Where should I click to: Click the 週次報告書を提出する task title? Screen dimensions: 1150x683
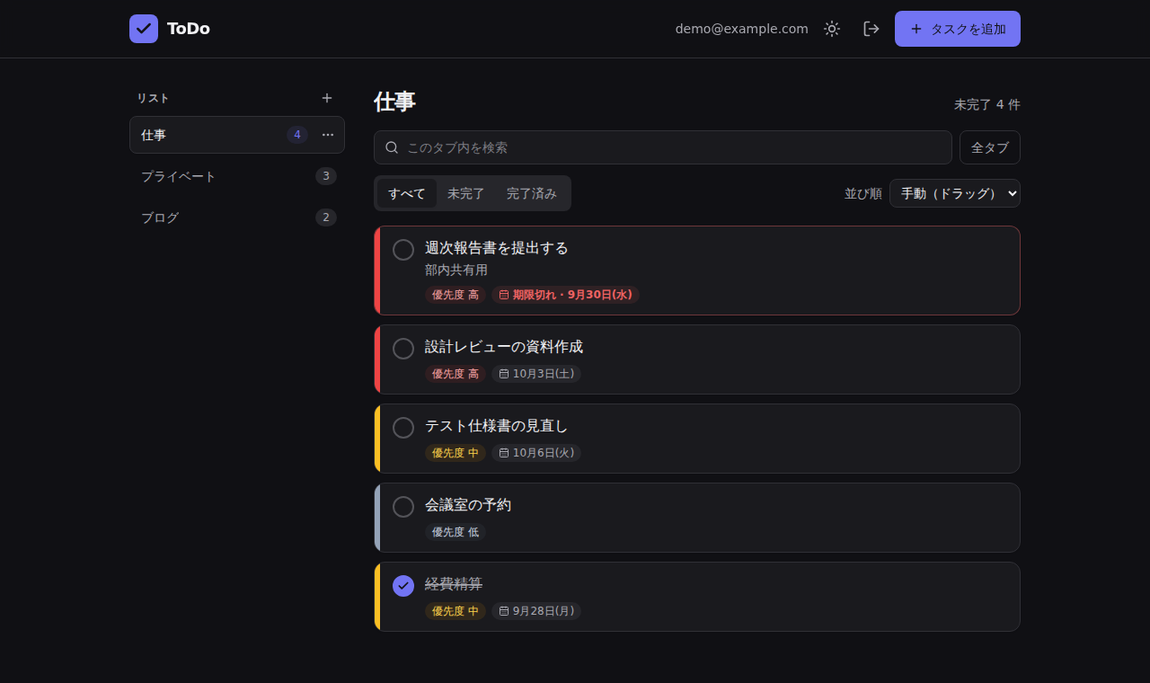pos(497,248)
